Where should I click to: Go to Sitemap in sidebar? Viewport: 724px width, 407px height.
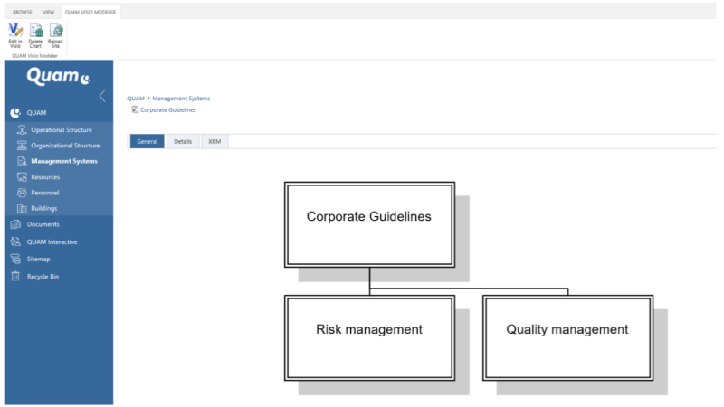[x=38, y=259]
